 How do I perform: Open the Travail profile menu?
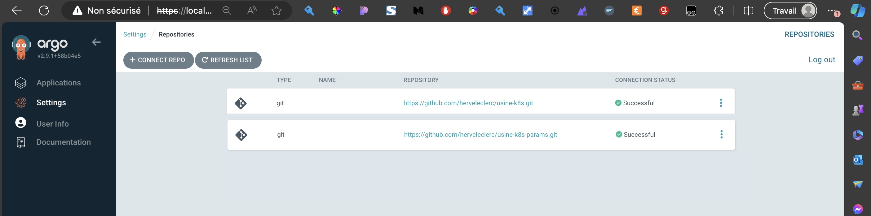tap(790, 11)
